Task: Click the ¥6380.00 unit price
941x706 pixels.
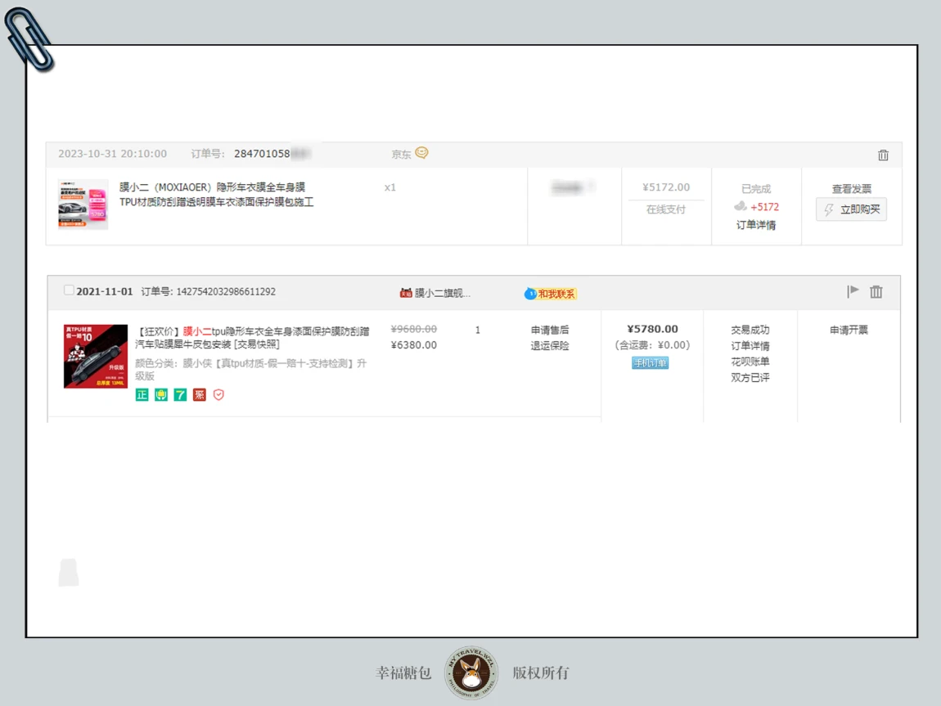Action: (413, 345)
